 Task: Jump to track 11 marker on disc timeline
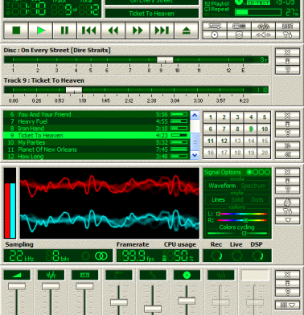pos(199,70)
